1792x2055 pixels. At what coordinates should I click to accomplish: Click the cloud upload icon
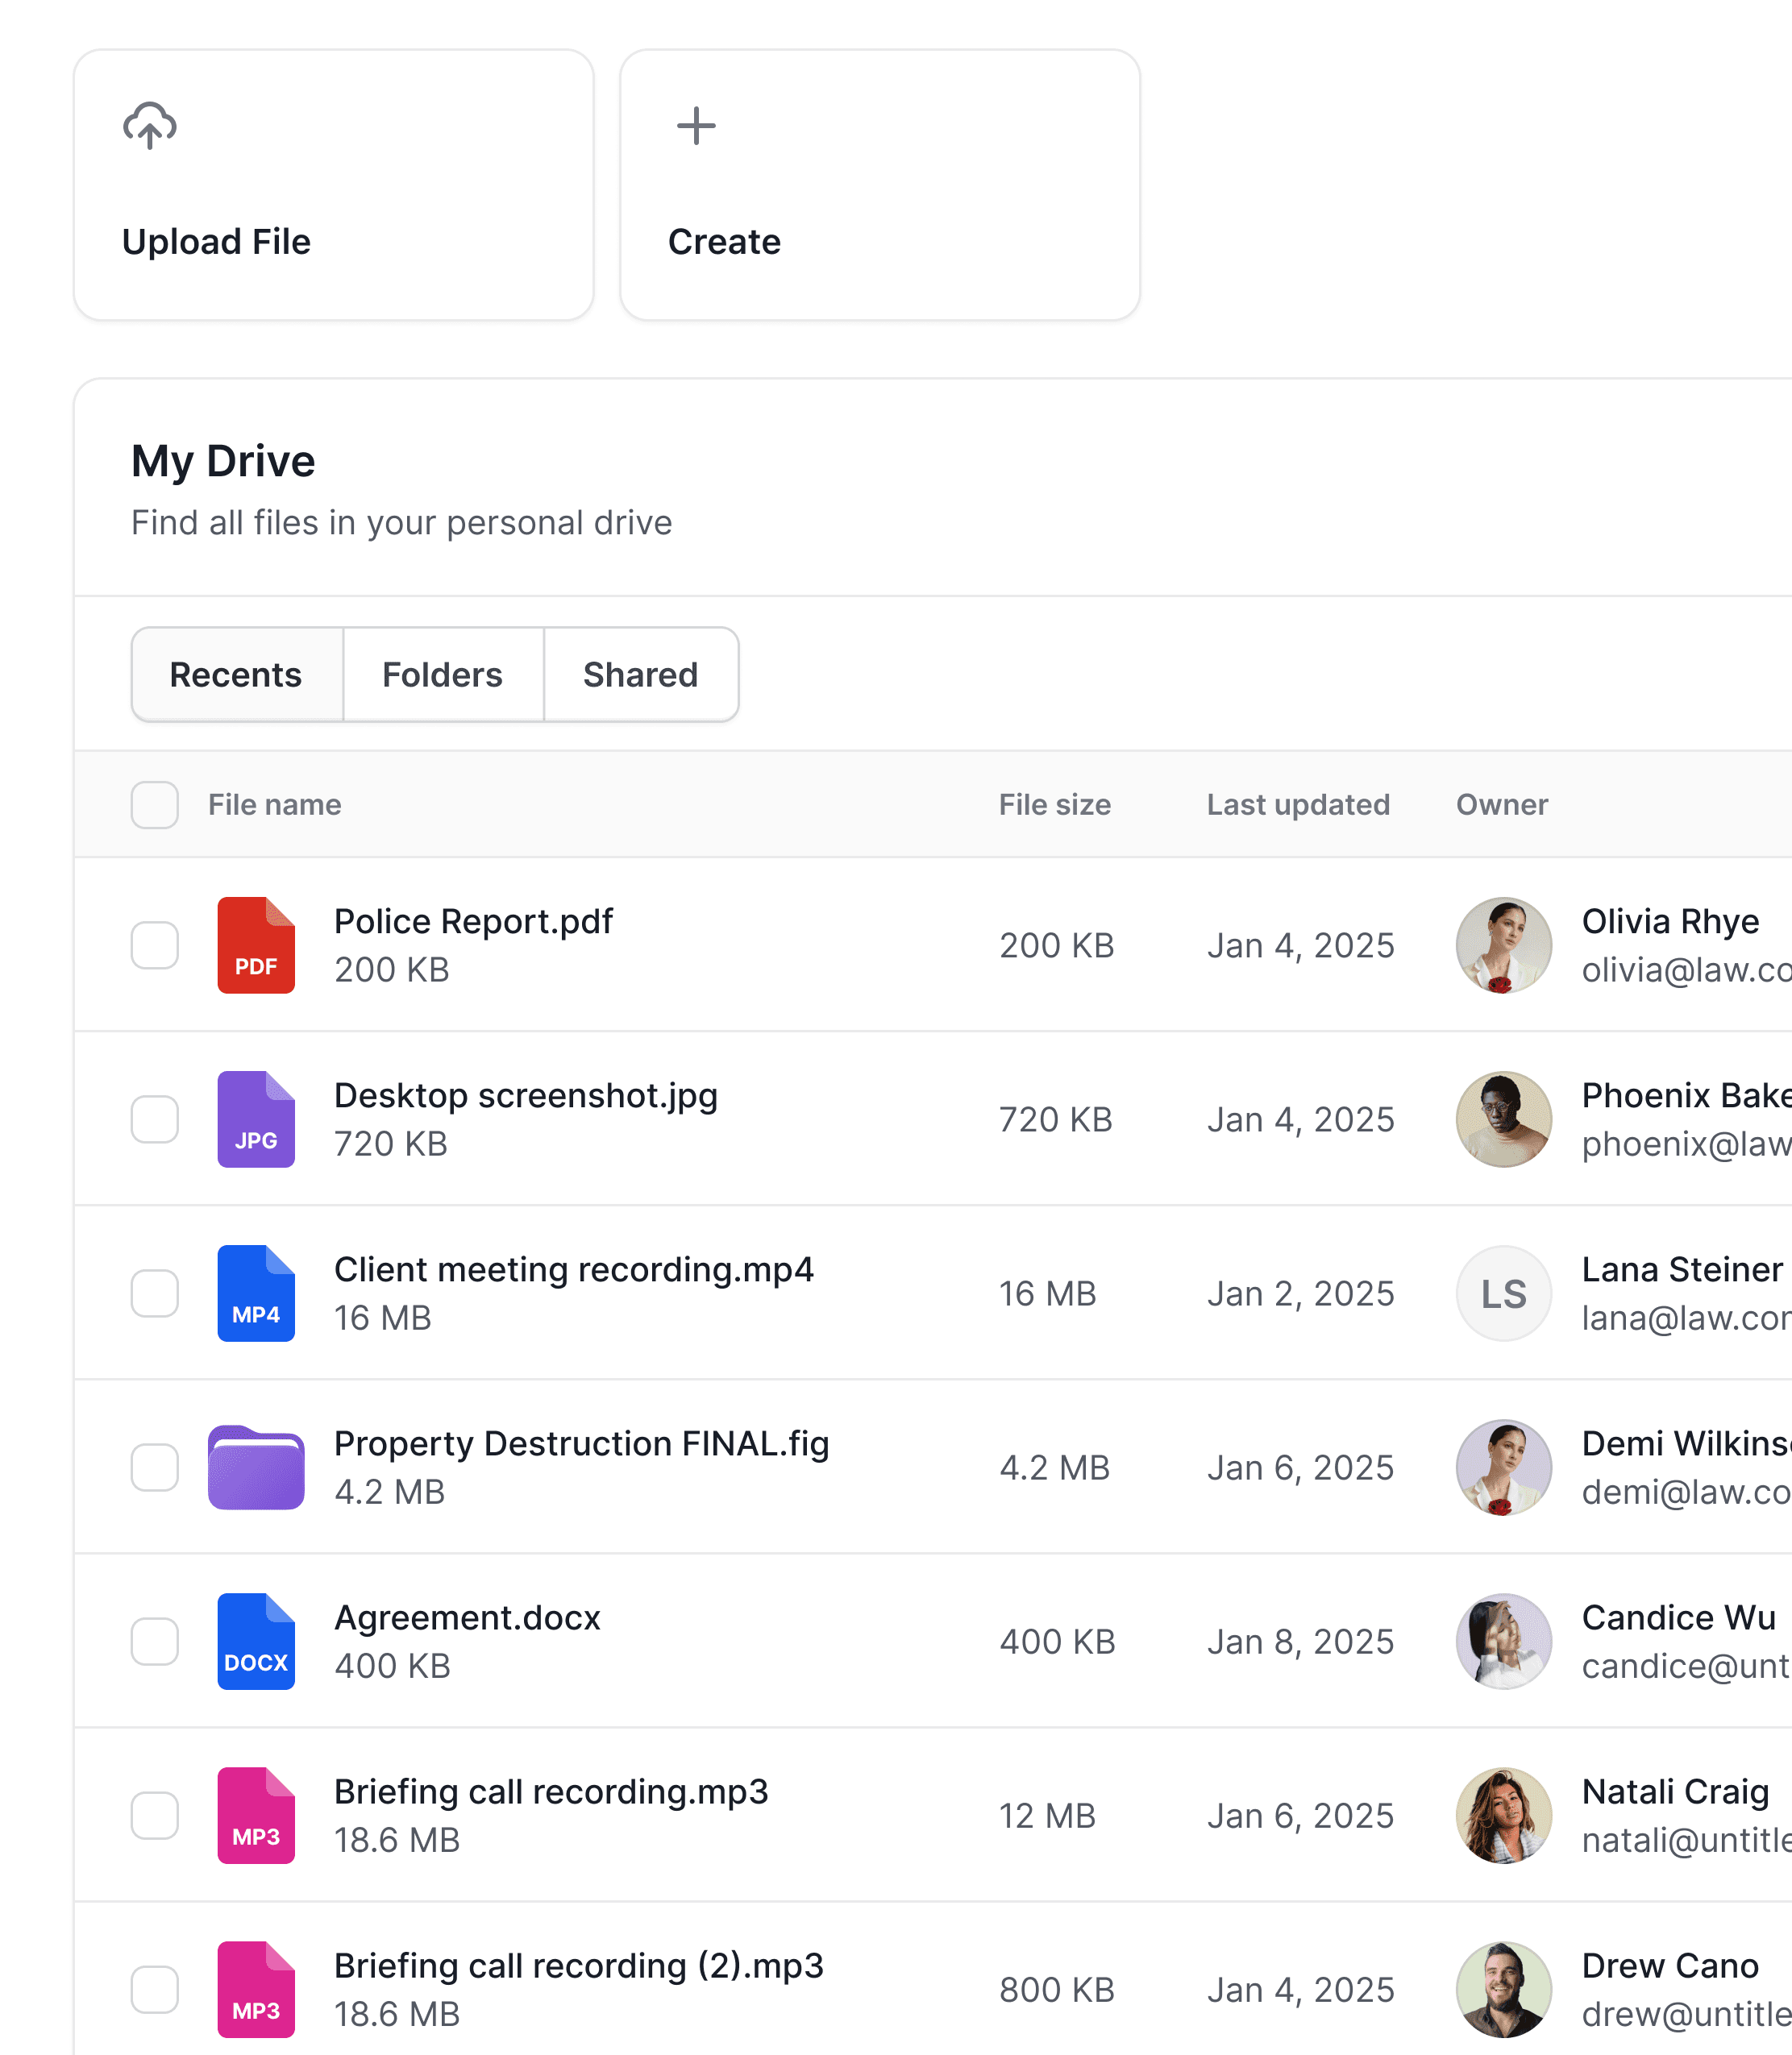tap(150, 126)
